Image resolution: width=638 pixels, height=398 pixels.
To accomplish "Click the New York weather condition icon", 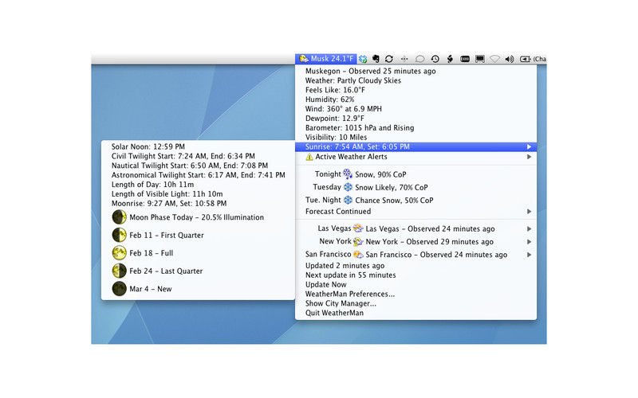I will click(x=358, y=242).
